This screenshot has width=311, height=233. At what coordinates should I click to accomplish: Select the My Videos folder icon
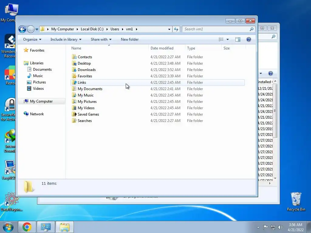74,108
